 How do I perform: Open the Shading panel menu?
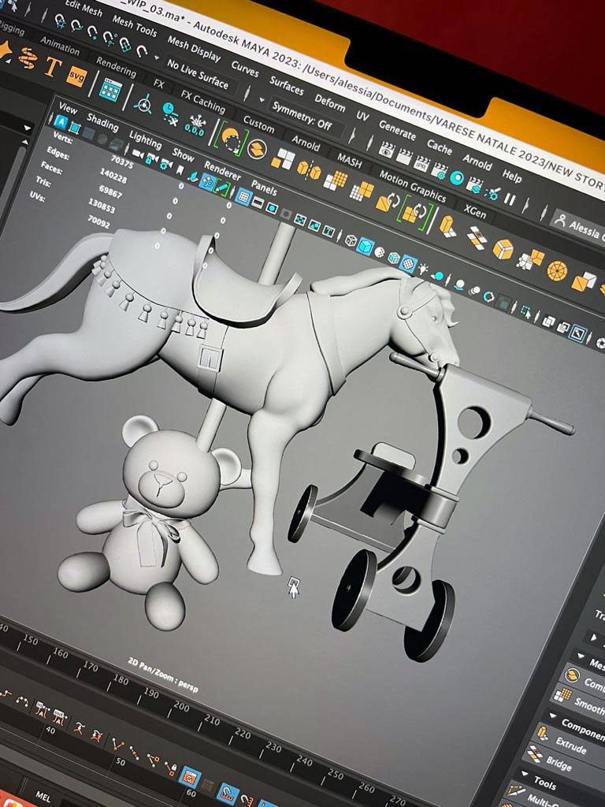102,122
